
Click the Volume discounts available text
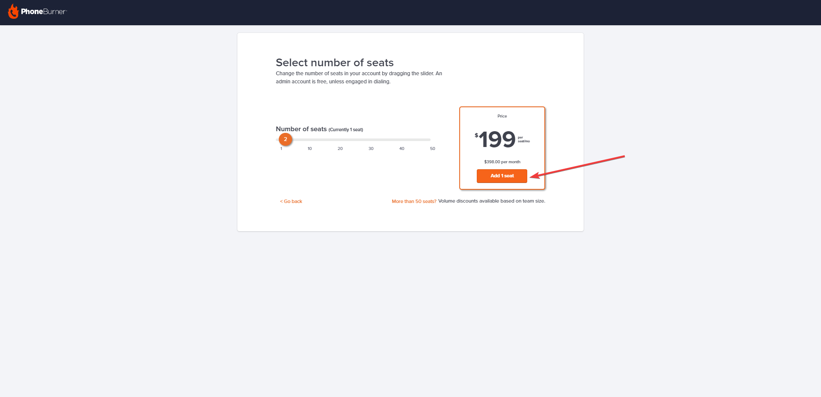click(492, 201)
